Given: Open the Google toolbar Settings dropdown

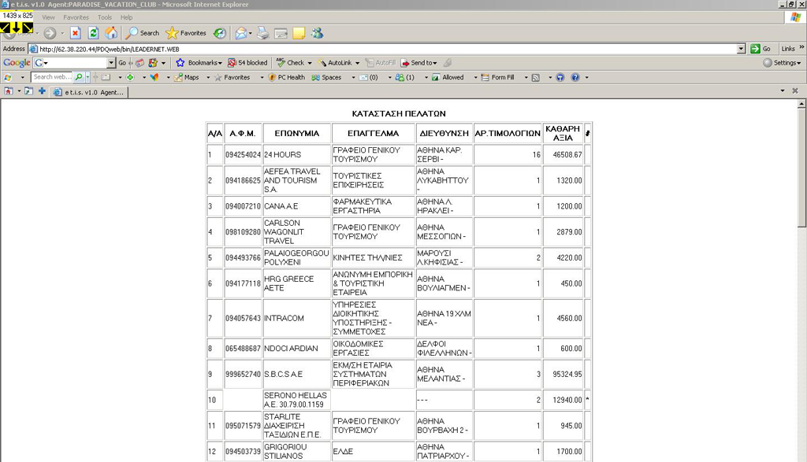Looking at the screenshot, I should pyautogui.click(x=783, y=63).
